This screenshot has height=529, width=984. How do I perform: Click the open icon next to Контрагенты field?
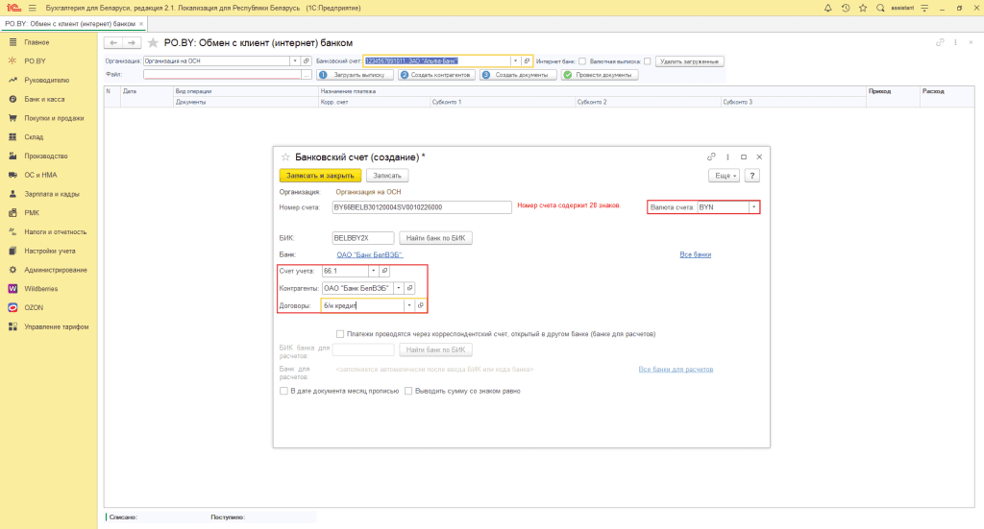(409, 288)
